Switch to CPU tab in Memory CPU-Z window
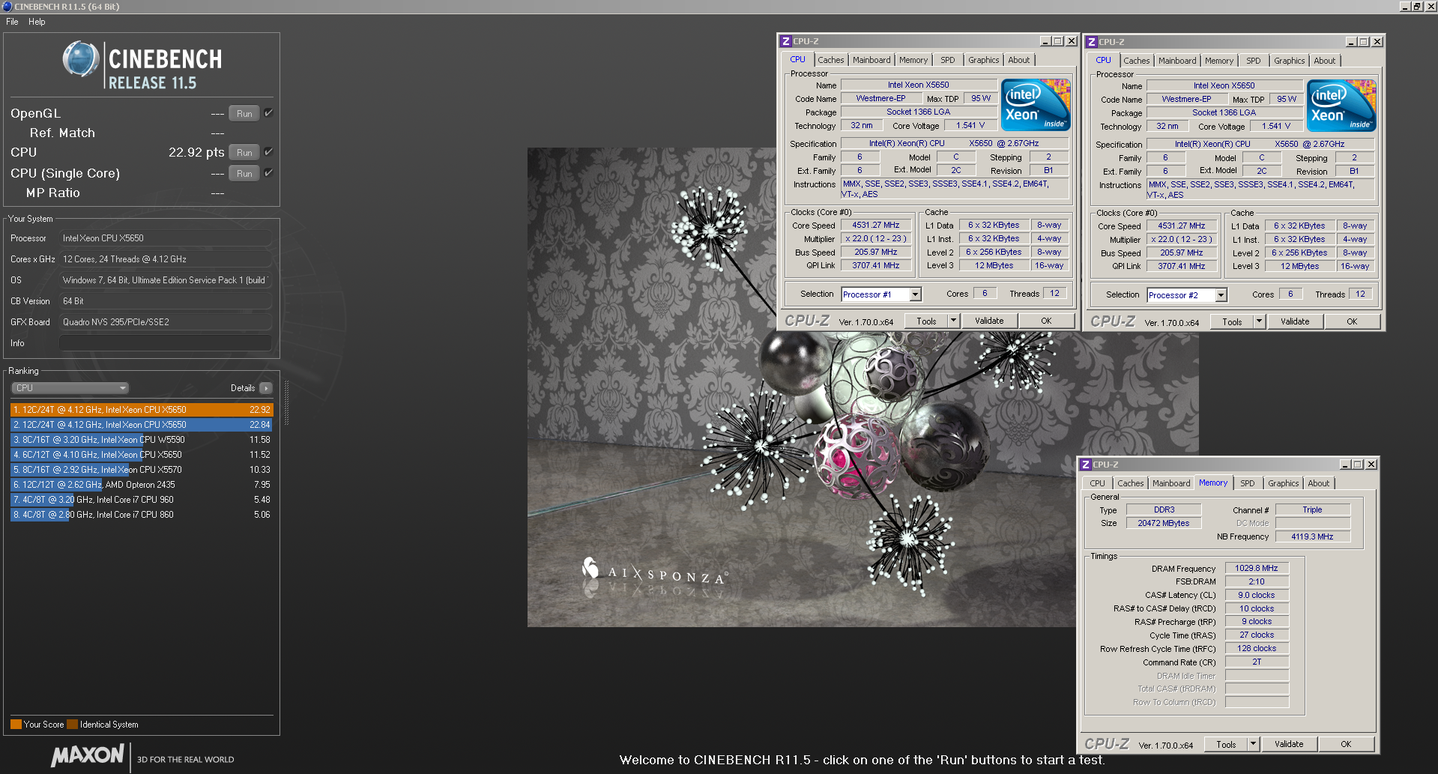 tap(1097, 483)
